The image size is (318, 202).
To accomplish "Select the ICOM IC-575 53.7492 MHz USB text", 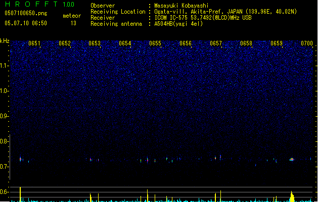I will click(x=203, y=18).
